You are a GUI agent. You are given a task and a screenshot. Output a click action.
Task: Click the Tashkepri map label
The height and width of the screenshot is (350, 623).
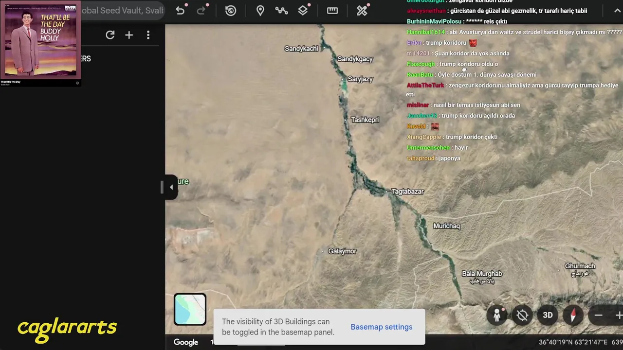tap(365, 120)
